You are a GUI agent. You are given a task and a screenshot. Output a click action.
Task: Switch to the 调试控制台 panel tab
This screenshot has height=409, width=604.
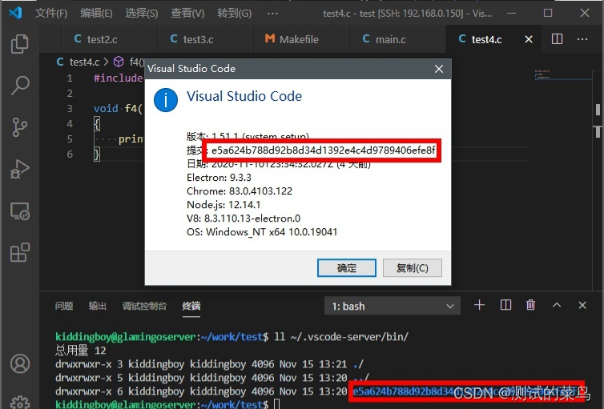(x=144, y=306)
